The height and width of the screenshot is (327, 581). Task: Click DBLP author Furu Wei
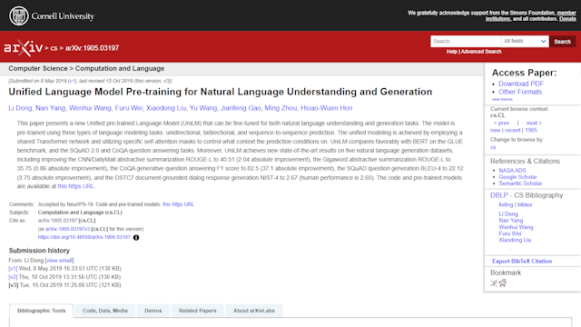(x=510, y=233)
